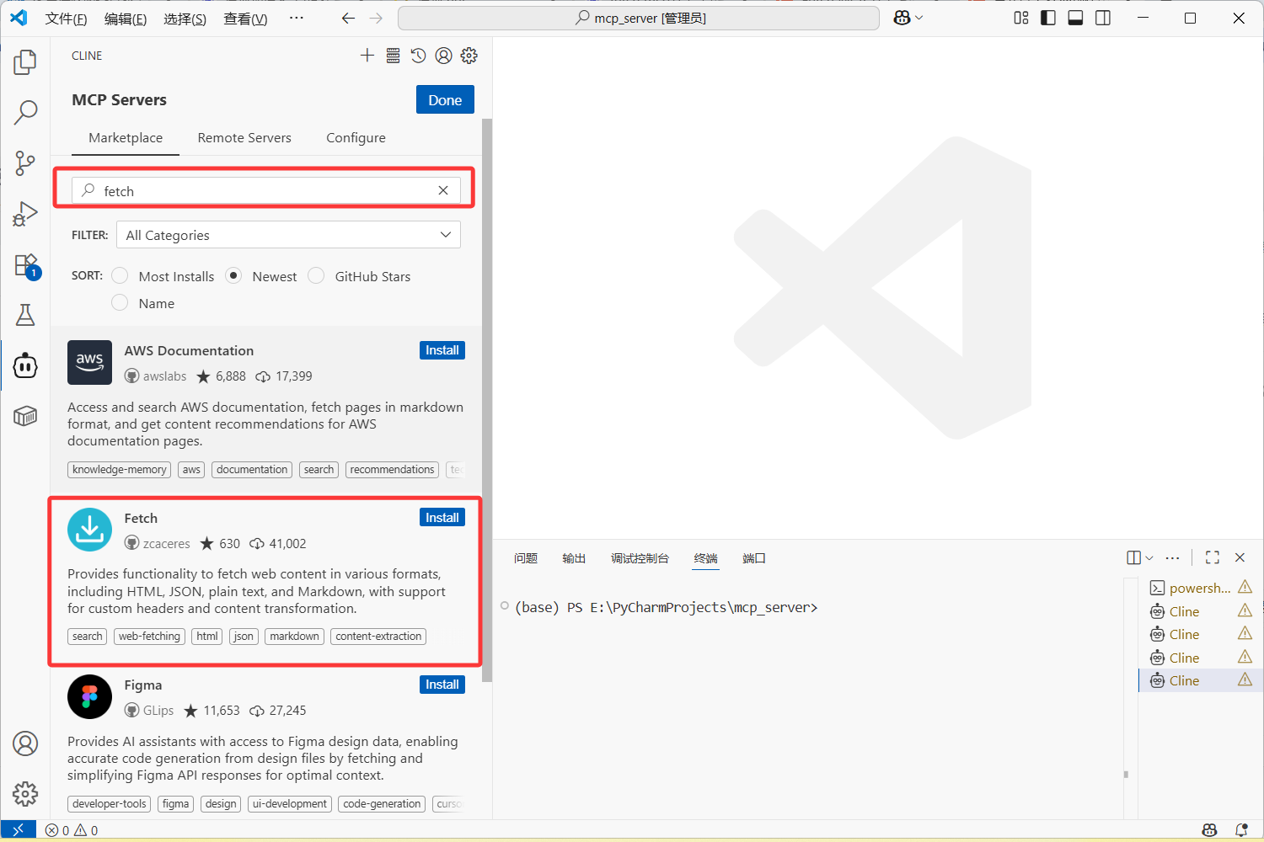The height and width of the screenshot is (842, 1264).
Task: Toggle the bottom panel layout icon
Action: point(1075,18)
